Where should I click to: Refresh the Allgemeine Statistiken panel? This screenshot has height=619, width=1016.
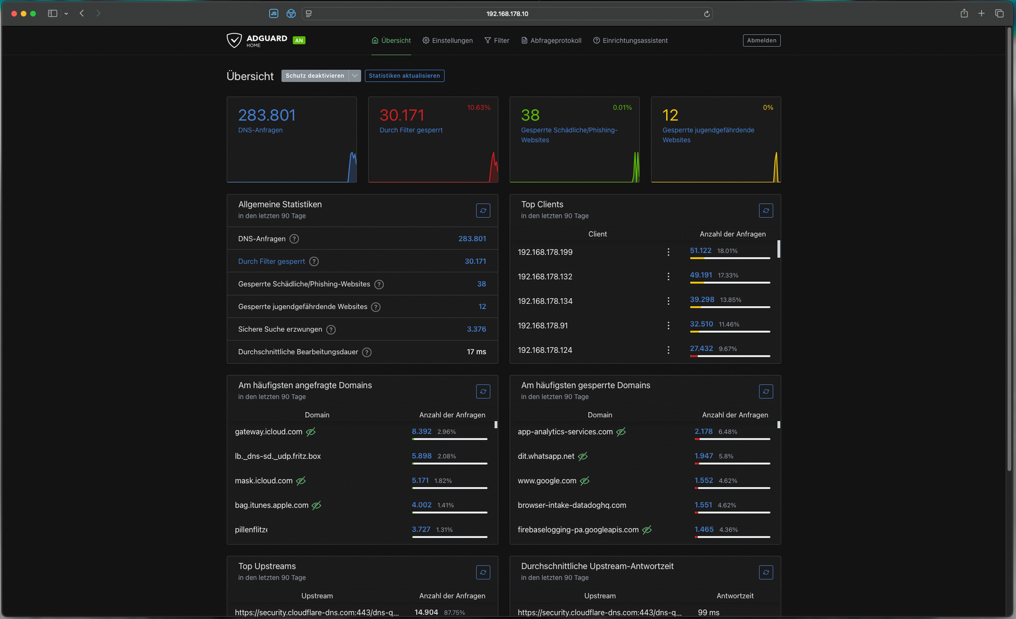(483, 211)
